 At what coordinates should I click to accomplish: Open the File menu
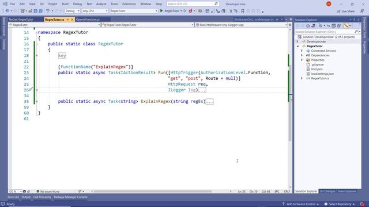click(x=13, y=4)
